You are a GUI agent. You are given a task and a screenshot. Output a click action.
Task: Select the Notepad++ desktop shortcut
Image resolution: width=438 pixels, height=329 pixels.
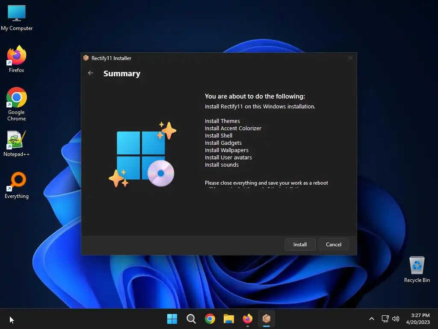17,144
